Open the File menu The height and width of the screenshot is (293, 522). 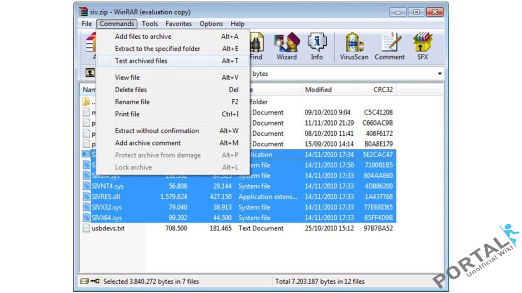(87, 23)
